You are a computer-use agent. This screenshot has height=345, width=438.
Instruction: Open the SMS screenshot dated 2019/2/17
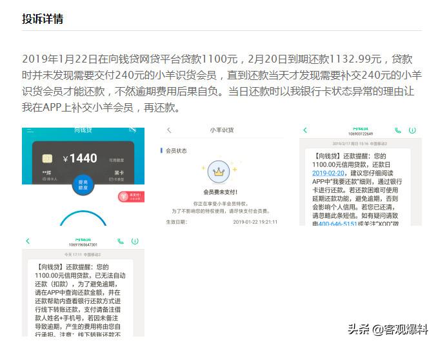pos(361,177)
